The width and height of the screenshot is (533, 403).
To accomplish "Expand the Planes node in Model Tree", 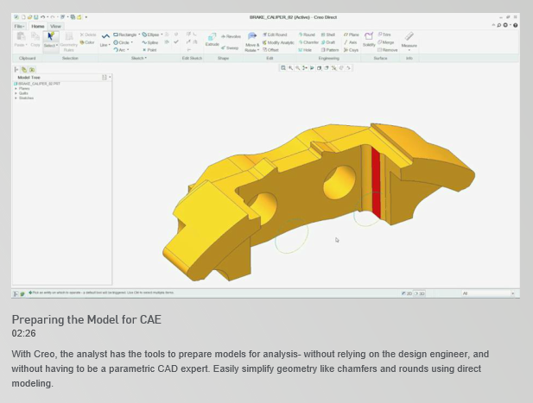I will (16, 88).
